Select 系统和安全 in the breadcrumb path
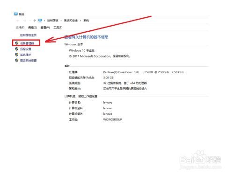The height and width of the screenshot is (175, 234). [x=71, y=21]
